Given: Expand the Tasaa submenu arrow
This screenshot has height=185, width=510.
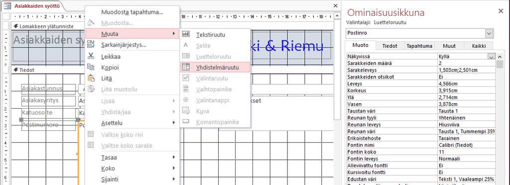Looking at the screenshot, I should (174, 157).
